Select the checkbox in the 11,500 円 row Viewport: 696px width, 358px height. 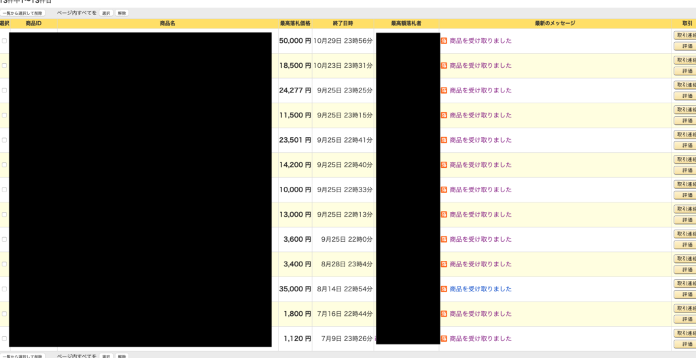[4, 115]
